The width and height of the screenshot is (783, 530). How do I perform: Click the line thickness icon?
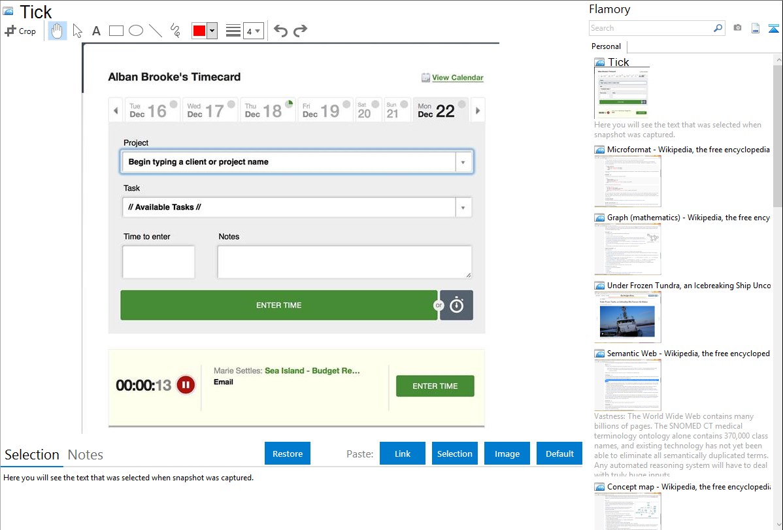[x=233, y=31]
